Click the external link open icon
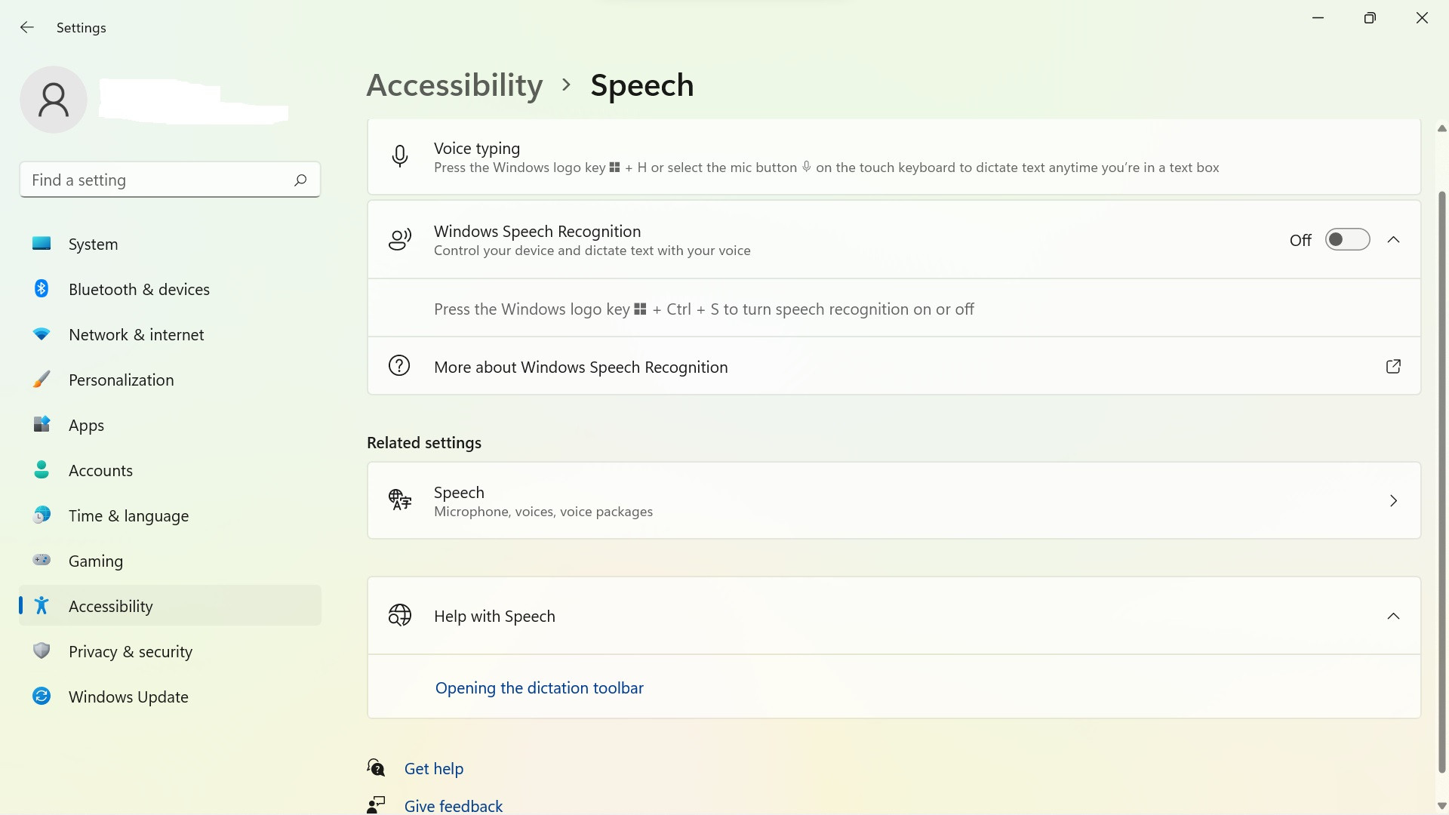Viewport: 1449px width, 815px height. (x=1393, y=367)
